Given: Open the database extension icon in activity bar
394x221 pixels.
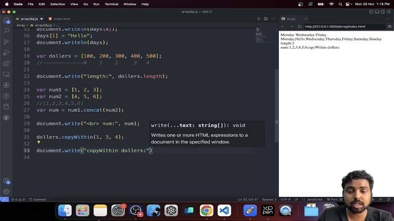Looking at the screenshot, I should [6, 107].
